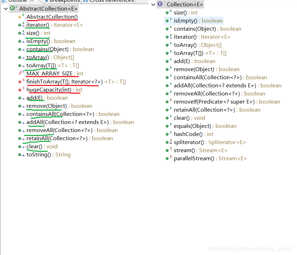Click the private field icon beside MAX_ARRAY_SIZE
Image resolution: width=297 pixels, height=255 pixels.
21,73
